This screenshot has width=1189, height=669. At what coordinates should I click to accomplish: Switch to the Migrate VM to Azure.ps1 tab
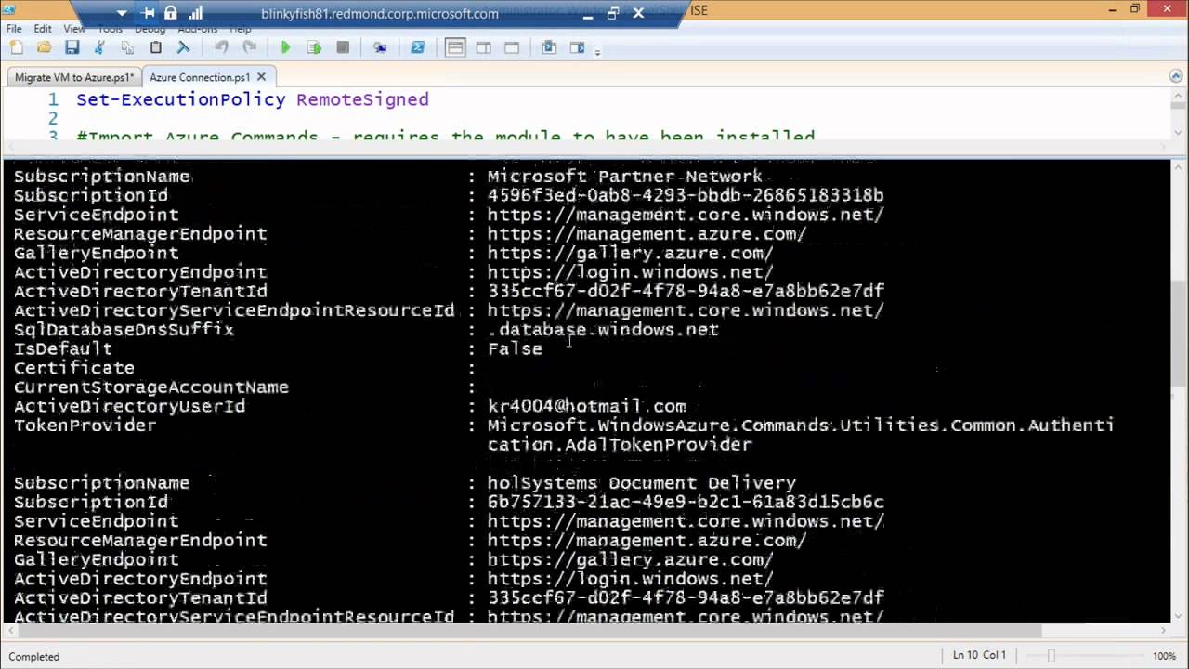tap(74, 77)
